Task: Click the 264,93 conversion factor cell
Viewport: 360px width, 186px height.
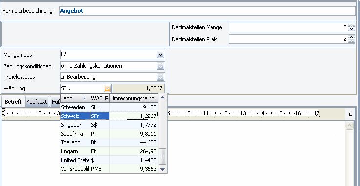Action: pyautogui.click(x=134, y=151)
